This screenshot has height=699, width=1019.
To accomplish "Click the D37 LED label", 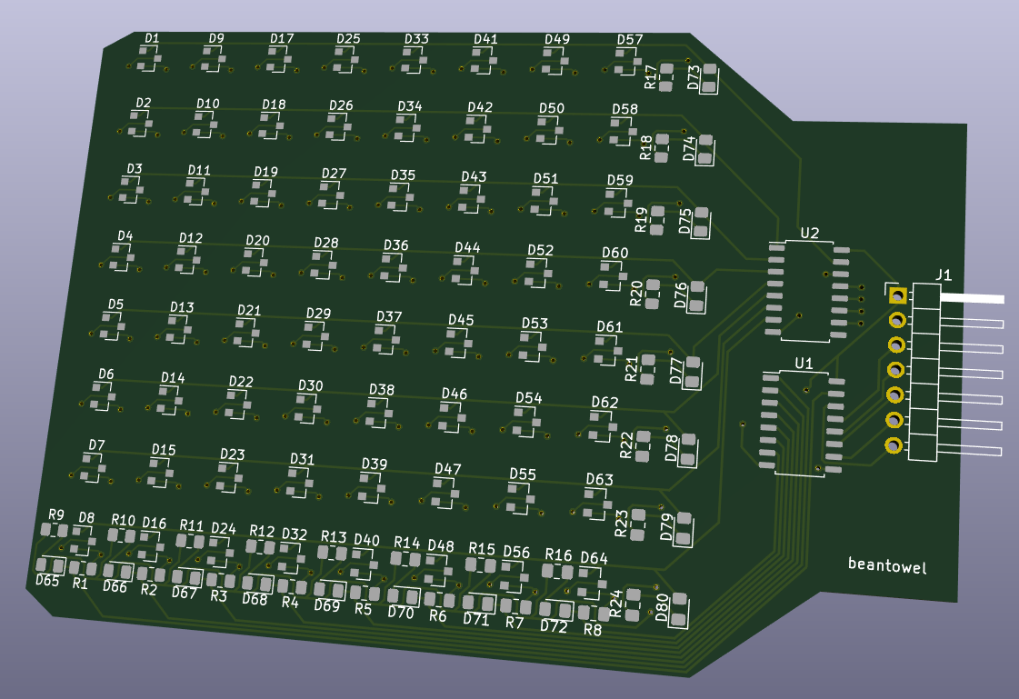I will [389, 317].
